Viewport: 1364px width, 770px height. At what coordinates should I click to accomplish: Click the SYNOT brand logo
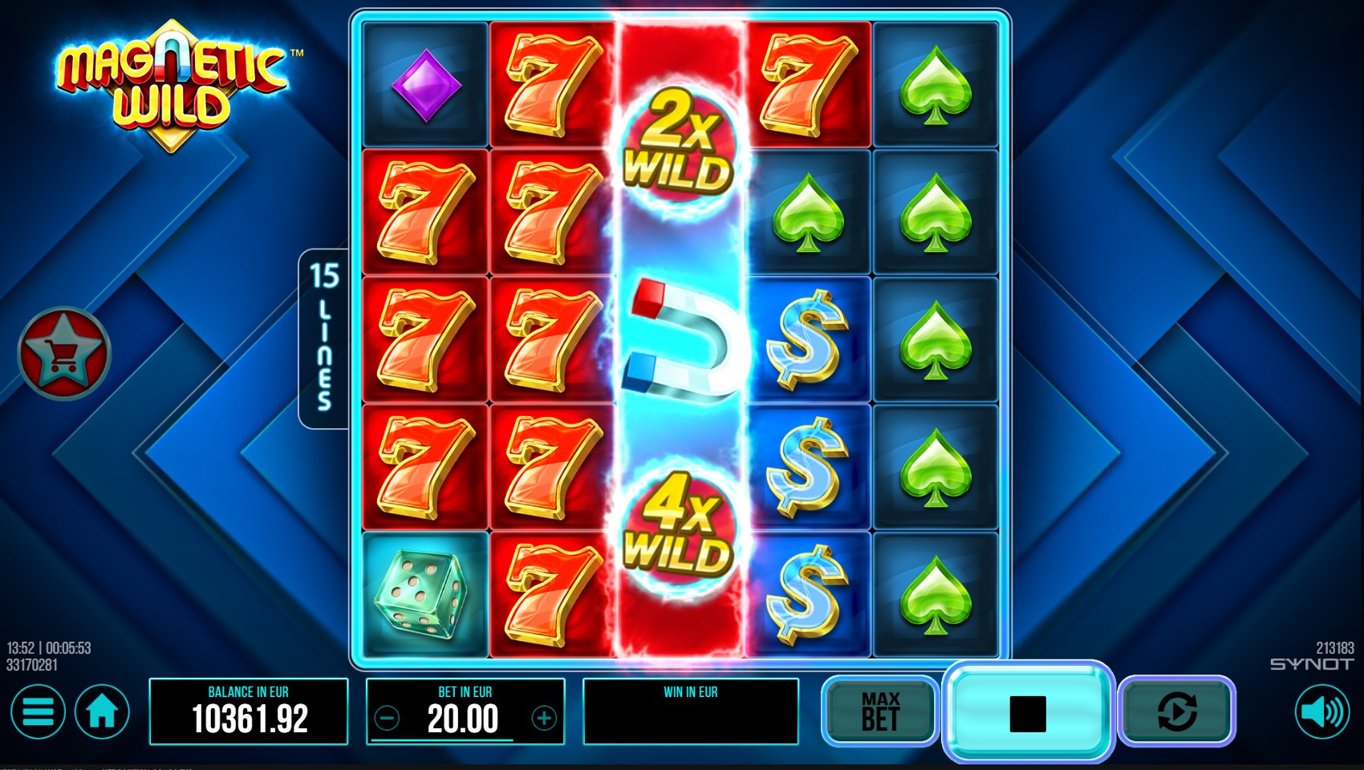point(1312,664)
